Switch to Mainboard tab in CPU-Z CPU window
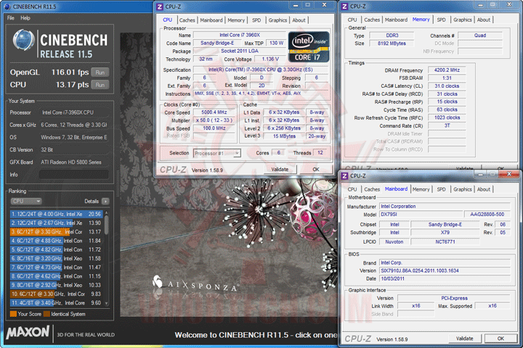523x348 pixels. click(x=211, y=20)
